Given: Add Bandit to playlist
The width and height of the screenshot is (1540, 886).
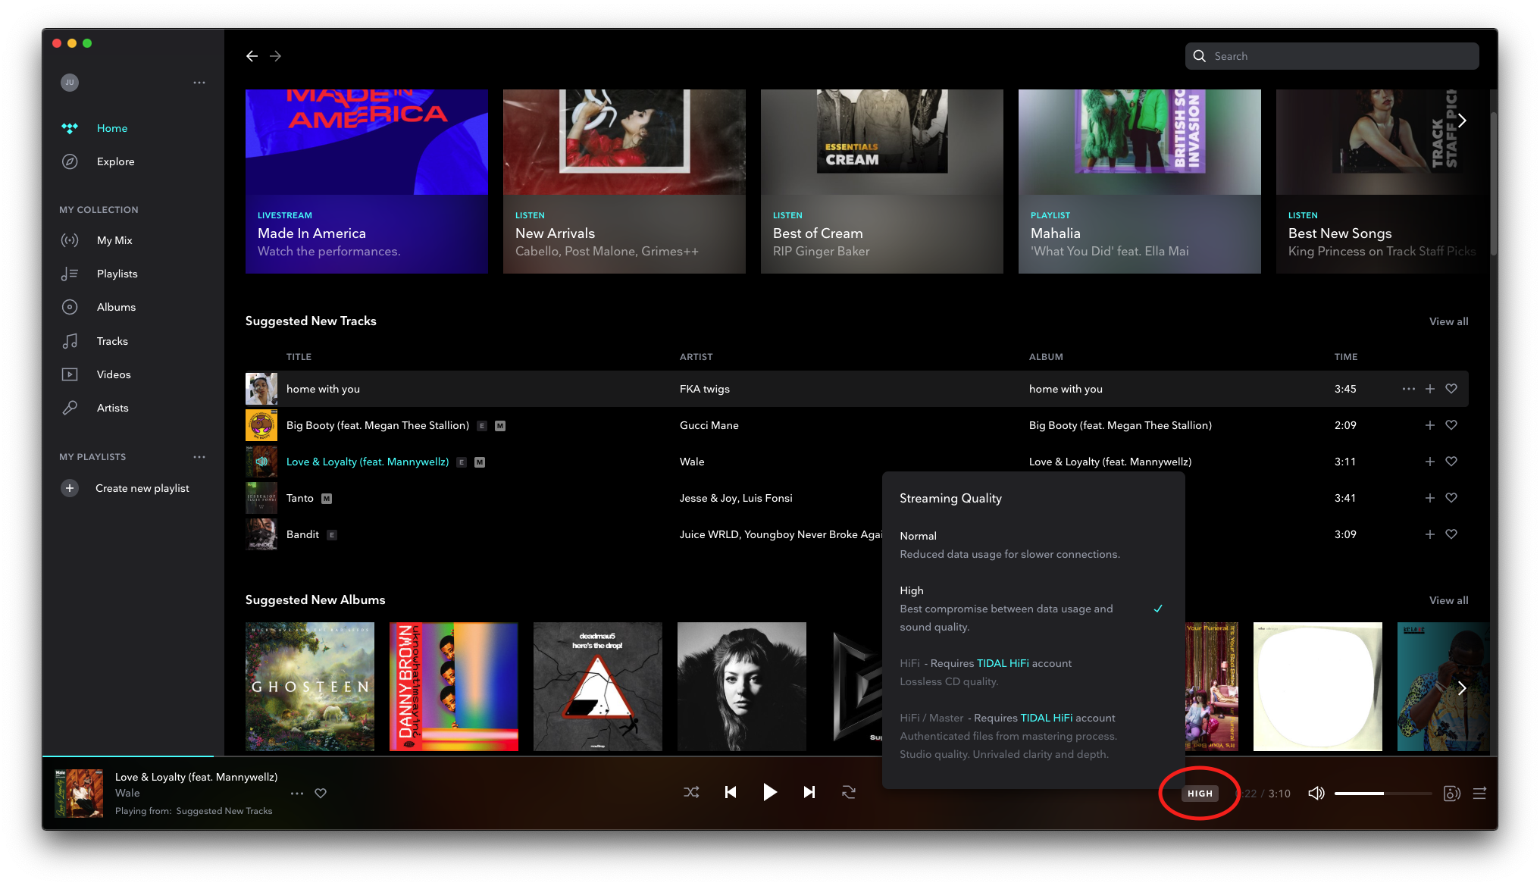Looking at the screenshot, I should [x=1430, y=534].
